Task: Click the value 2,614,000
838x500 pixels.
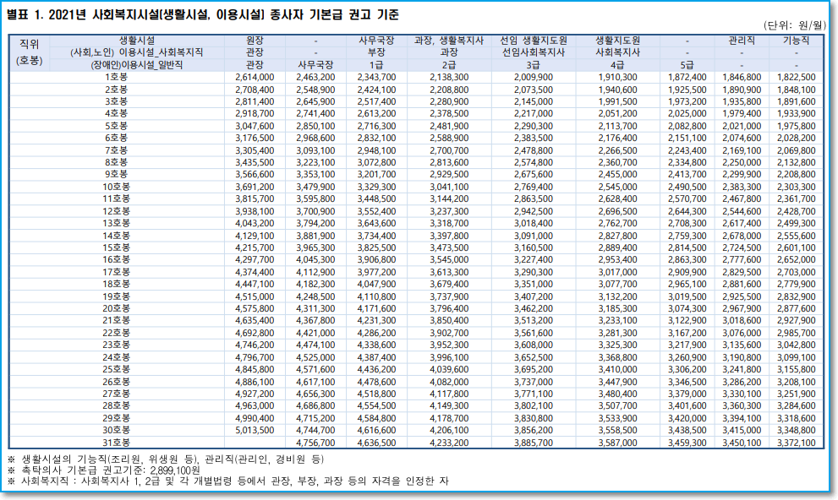Action: point(255,78)
